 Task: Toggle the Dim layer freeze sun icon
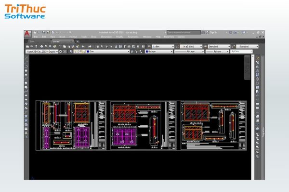[x=78, y=52]
